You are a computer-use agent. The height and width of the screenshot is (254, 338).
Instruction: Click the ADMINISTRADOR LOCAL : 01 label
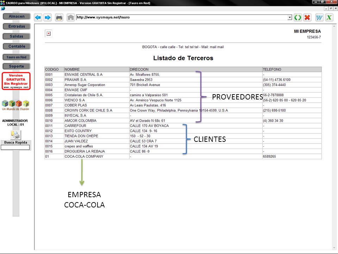pos(15,123)
